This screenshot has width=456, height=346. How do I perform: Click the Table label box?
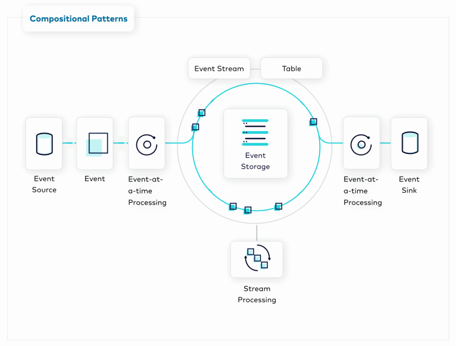click(x=291, y=68)
